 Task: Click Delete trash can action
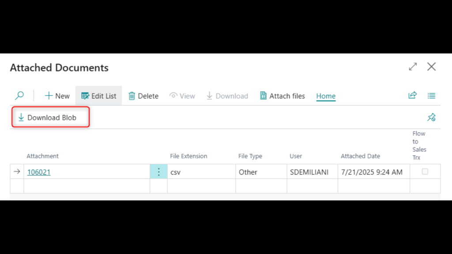point(143,96)
